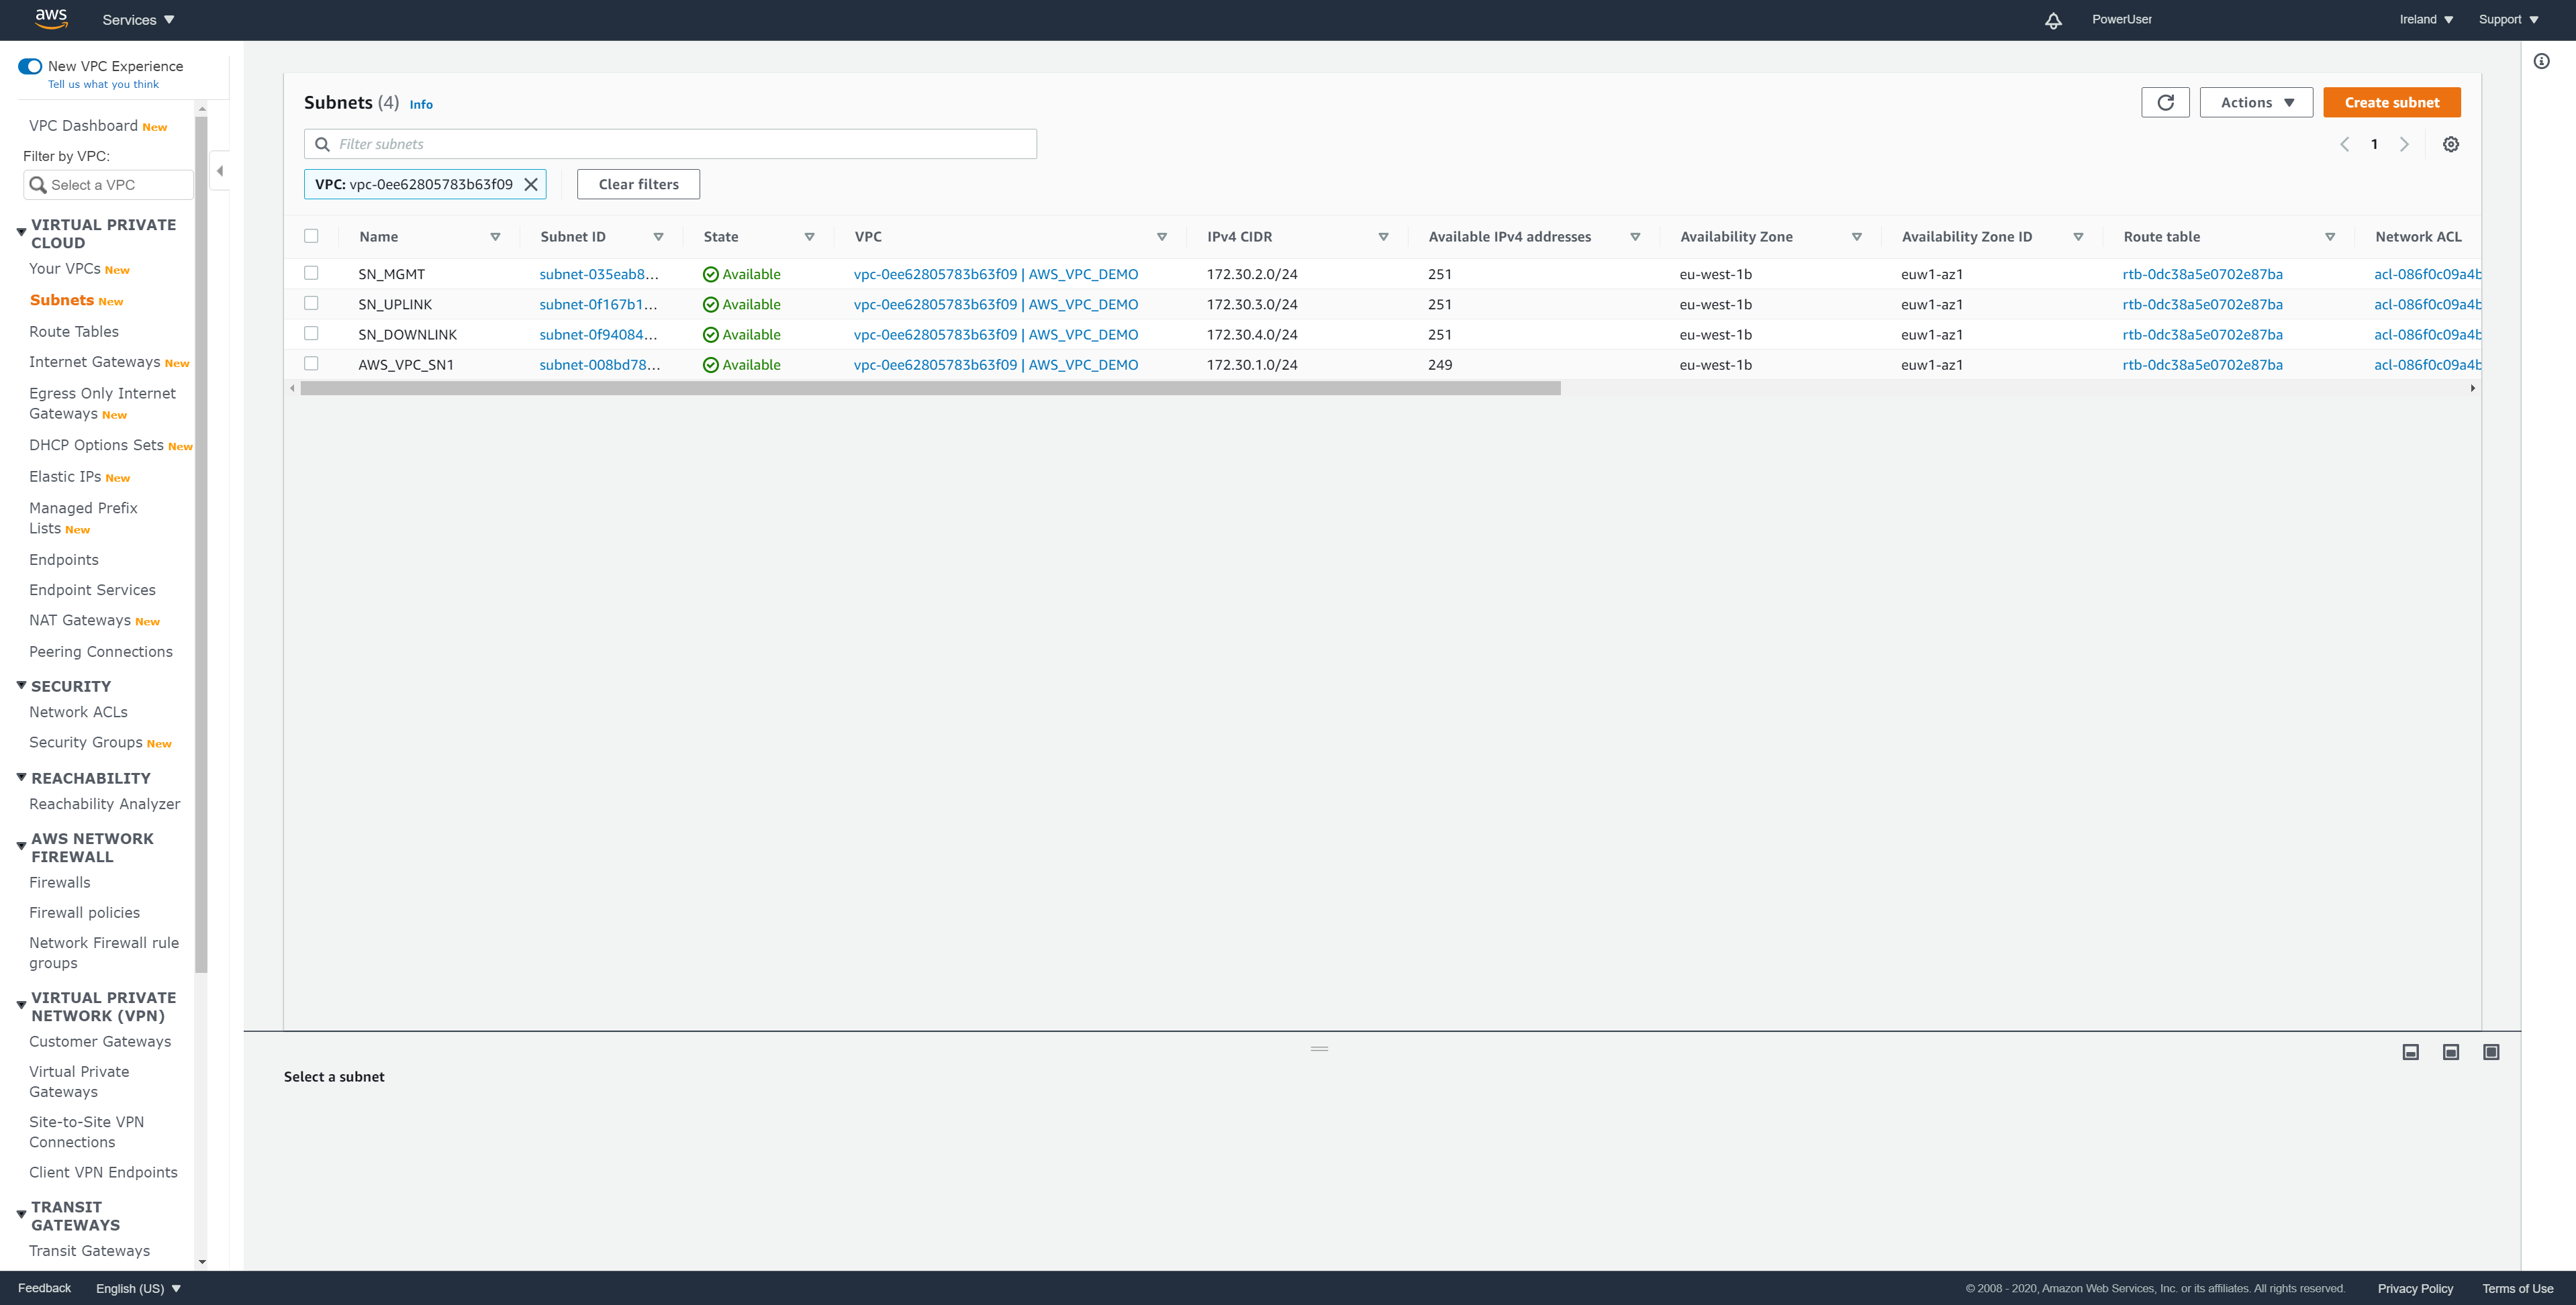Set details pane to full view icon
The width and height of the screenshot is (2576, 1305).
[x=2491, y=1052]
